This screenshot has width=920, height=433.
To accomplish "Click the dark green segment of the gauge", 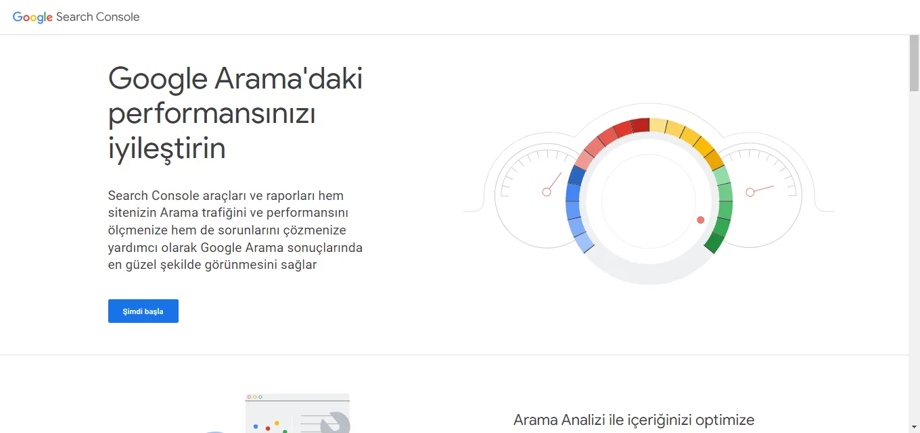I will (715, 240).
